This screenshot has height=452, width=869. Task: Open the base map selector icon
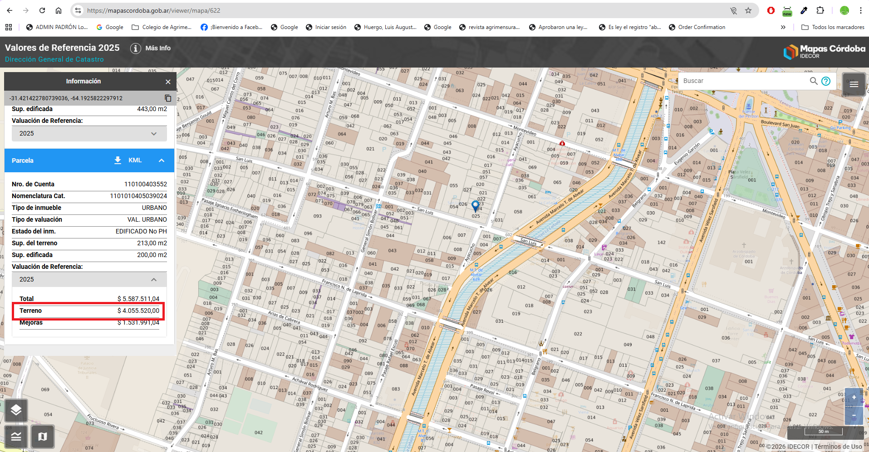pos(43,437)
